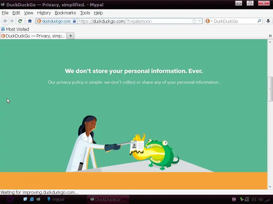Reload the current page
Image resolution: width=273 pixels, height=204 pixels.
pos(20,21)
